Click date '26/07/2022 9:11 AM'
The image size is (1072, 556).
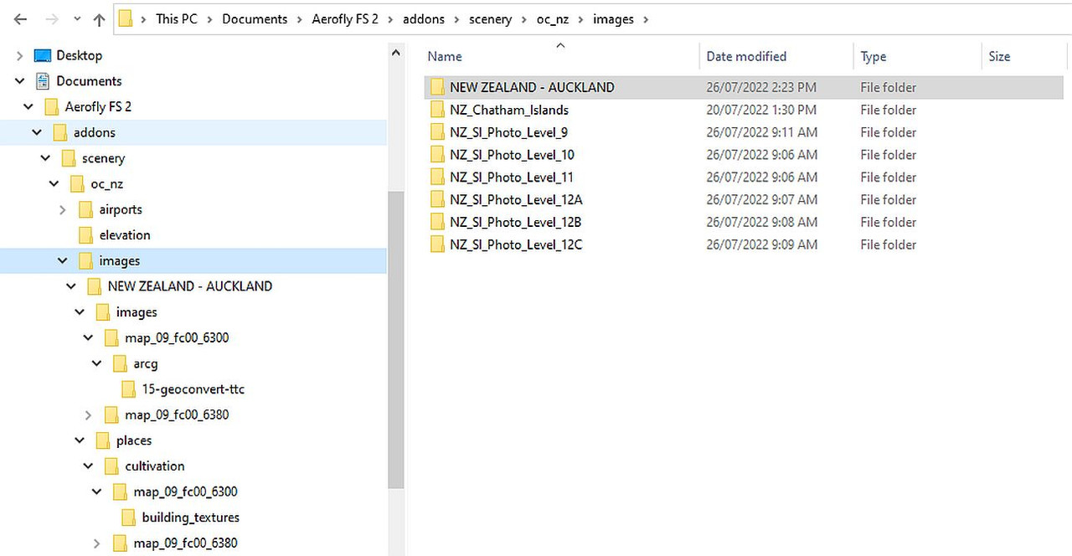click(x=761, y=132)
